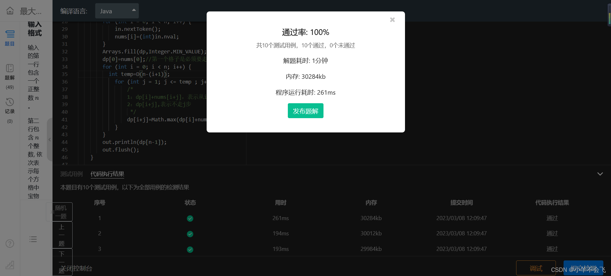
Task: Click the 内存 column header
Action: [371, 203]
